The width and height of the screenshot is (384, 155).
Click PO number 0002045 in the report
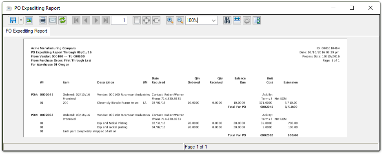click(x=47, y=95)
